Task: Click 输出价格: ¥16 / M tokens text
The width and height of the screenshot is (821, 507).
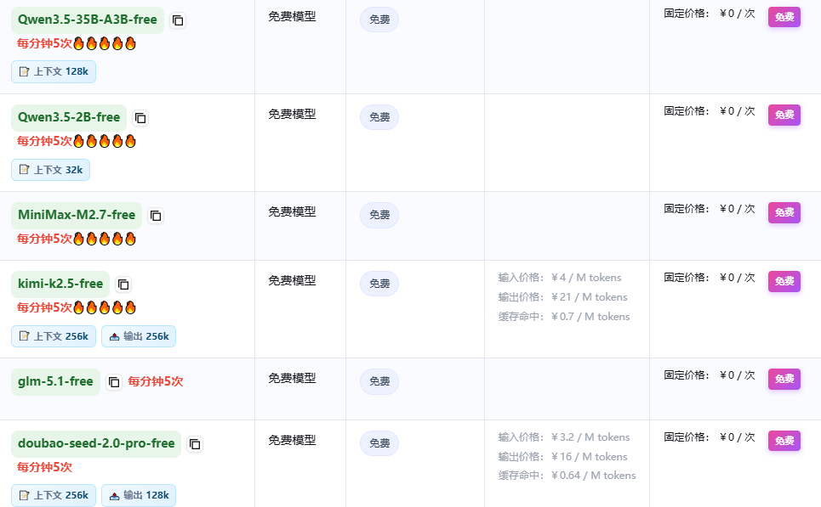Action: pos(563,457)
